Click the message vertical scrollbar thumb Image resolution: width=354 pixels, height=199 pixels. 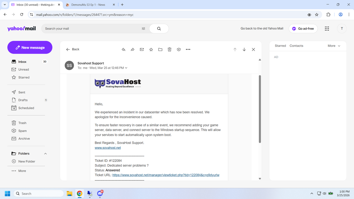pyautogui.click(x=260, y=109)
